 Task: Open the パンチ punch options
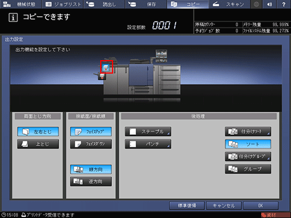tap(148, 144)
